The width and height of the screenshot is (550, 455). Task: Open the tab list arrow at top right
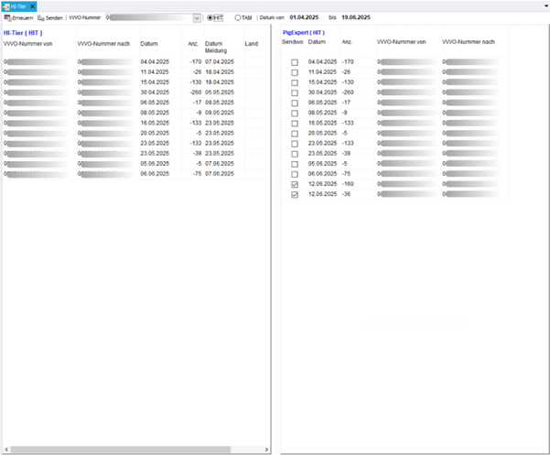545,5
